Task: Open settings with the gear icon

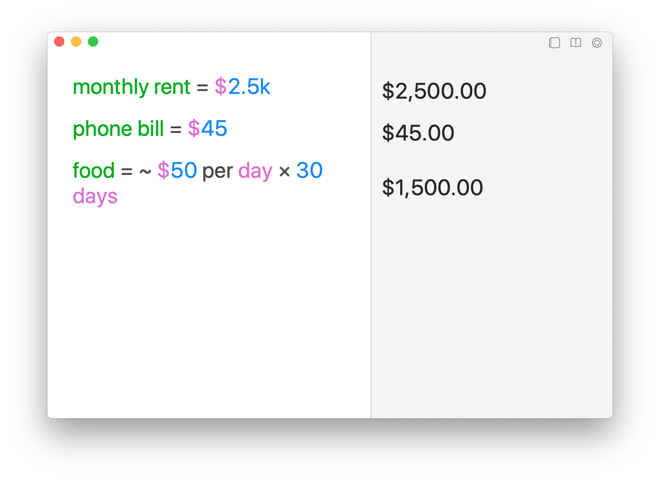Action: click(x=597, y=43)
